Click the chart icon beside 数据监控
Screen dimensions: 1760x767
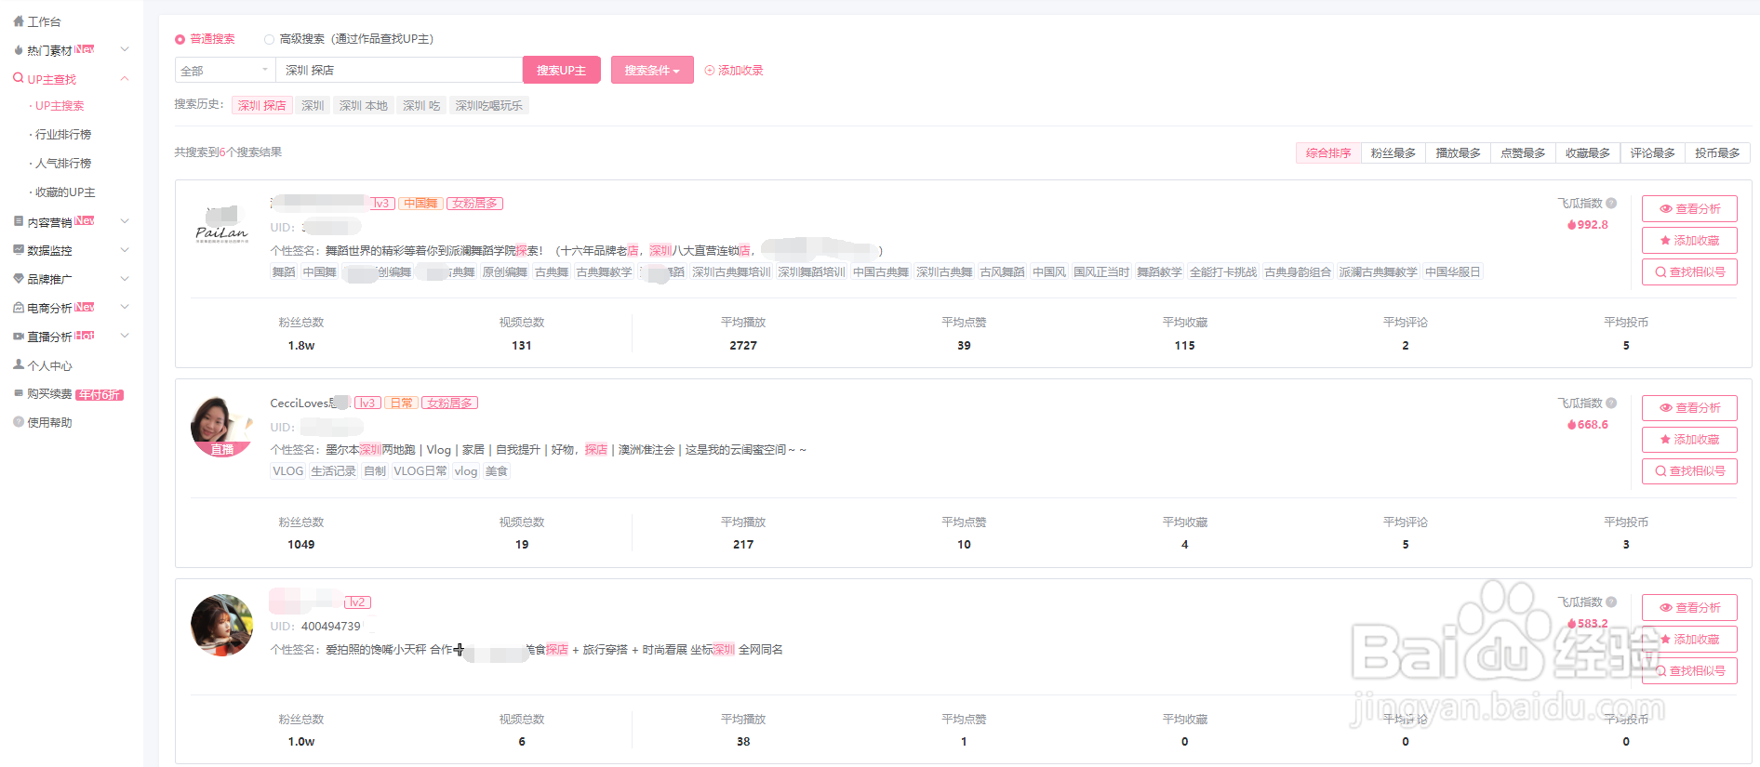point(19,249)
